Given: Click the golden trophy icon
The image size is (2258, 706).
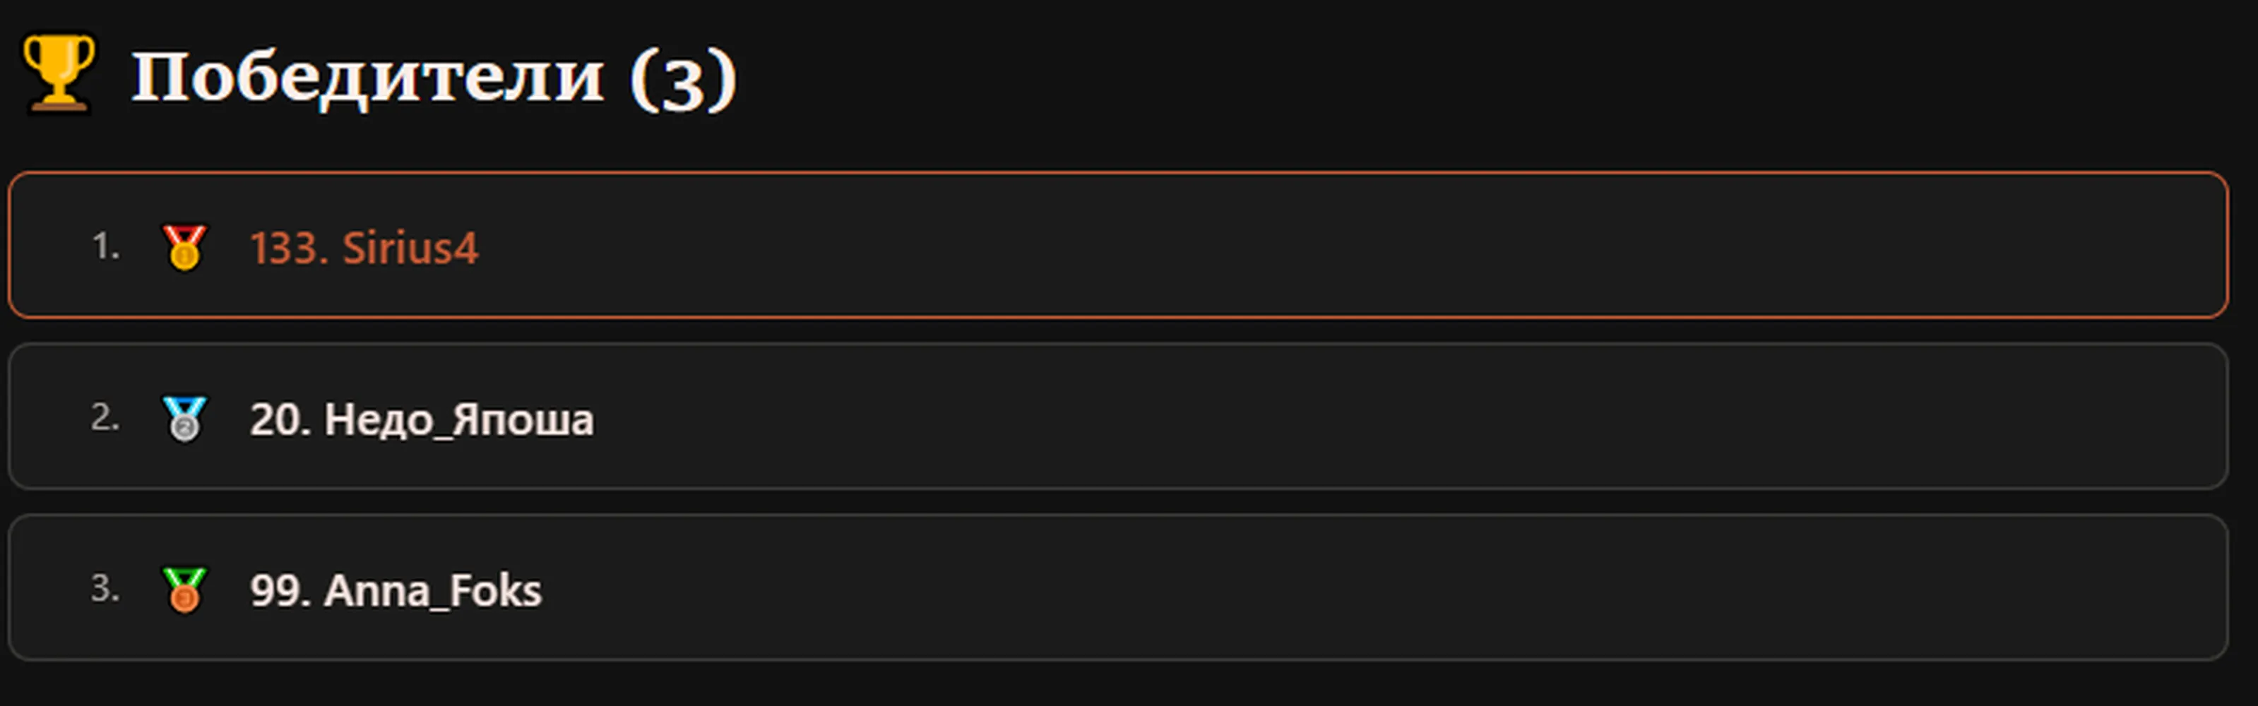Looking at the screenshot, I should [x=58, y=73].
